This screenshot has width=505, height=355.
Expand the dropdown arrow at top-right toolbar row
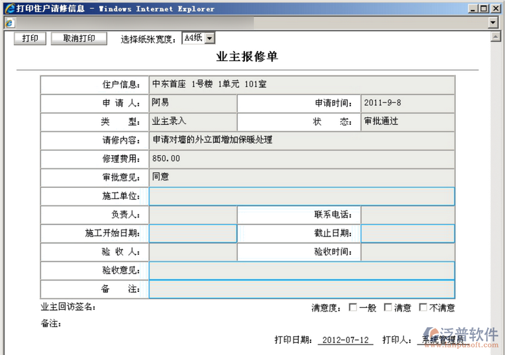(494, 23)
